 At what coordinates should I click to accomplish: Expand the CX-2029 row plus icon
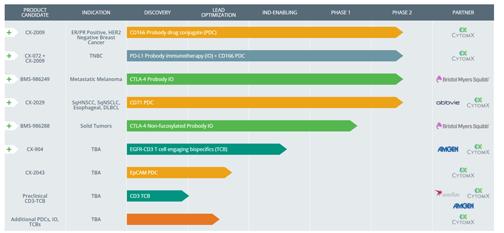pos(9,103)
